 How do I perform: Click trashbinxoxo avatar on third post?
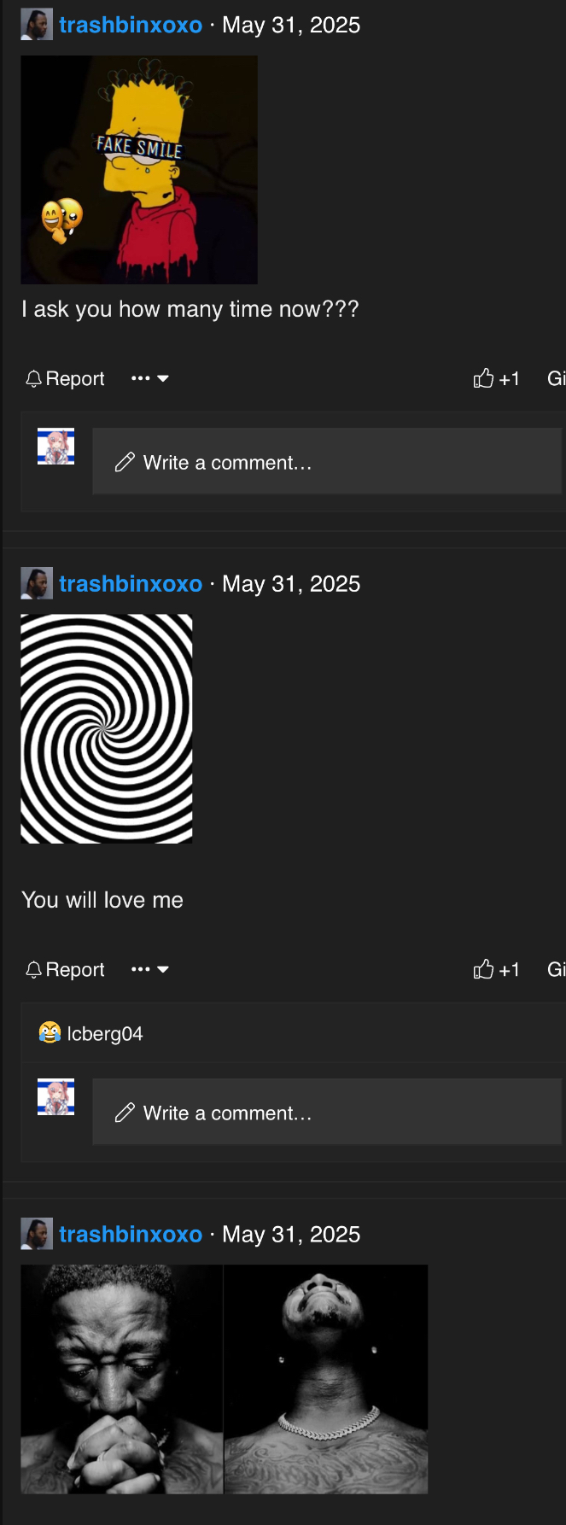(37, 1234)
